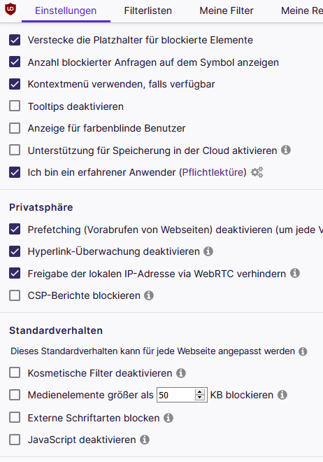
Task: Click info icon beside Kosmetische Filter deaktivieren
Action: pos(181,373)
